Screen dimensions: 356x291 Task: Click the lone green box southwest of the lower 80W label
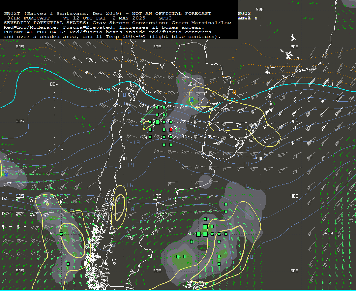68,264
